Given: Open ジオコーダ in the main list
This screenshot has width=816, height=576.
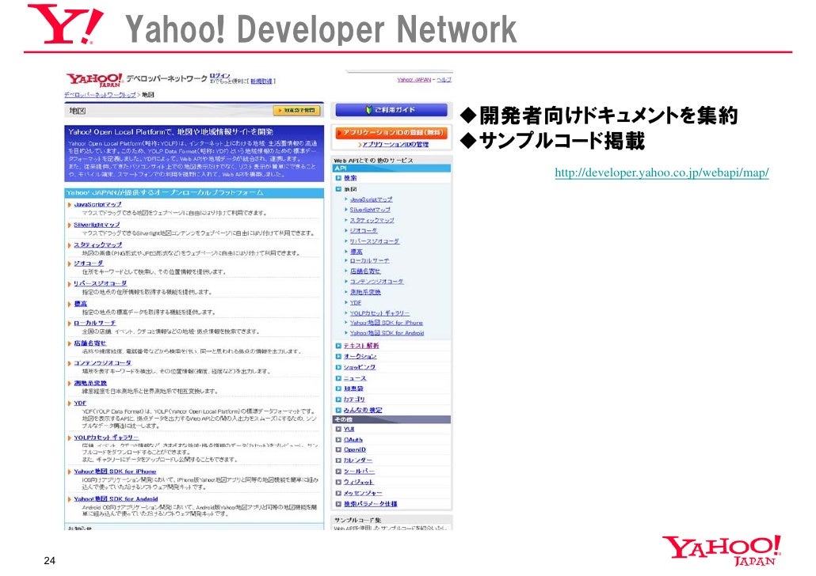Looking at the screenshot, I should pos(88,263).
